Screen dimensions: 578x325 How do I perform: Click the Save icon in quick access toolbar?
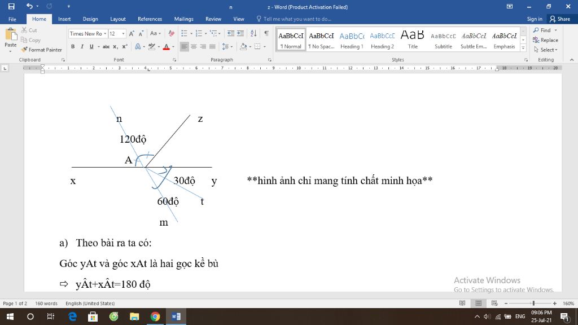tap(11, 6)
